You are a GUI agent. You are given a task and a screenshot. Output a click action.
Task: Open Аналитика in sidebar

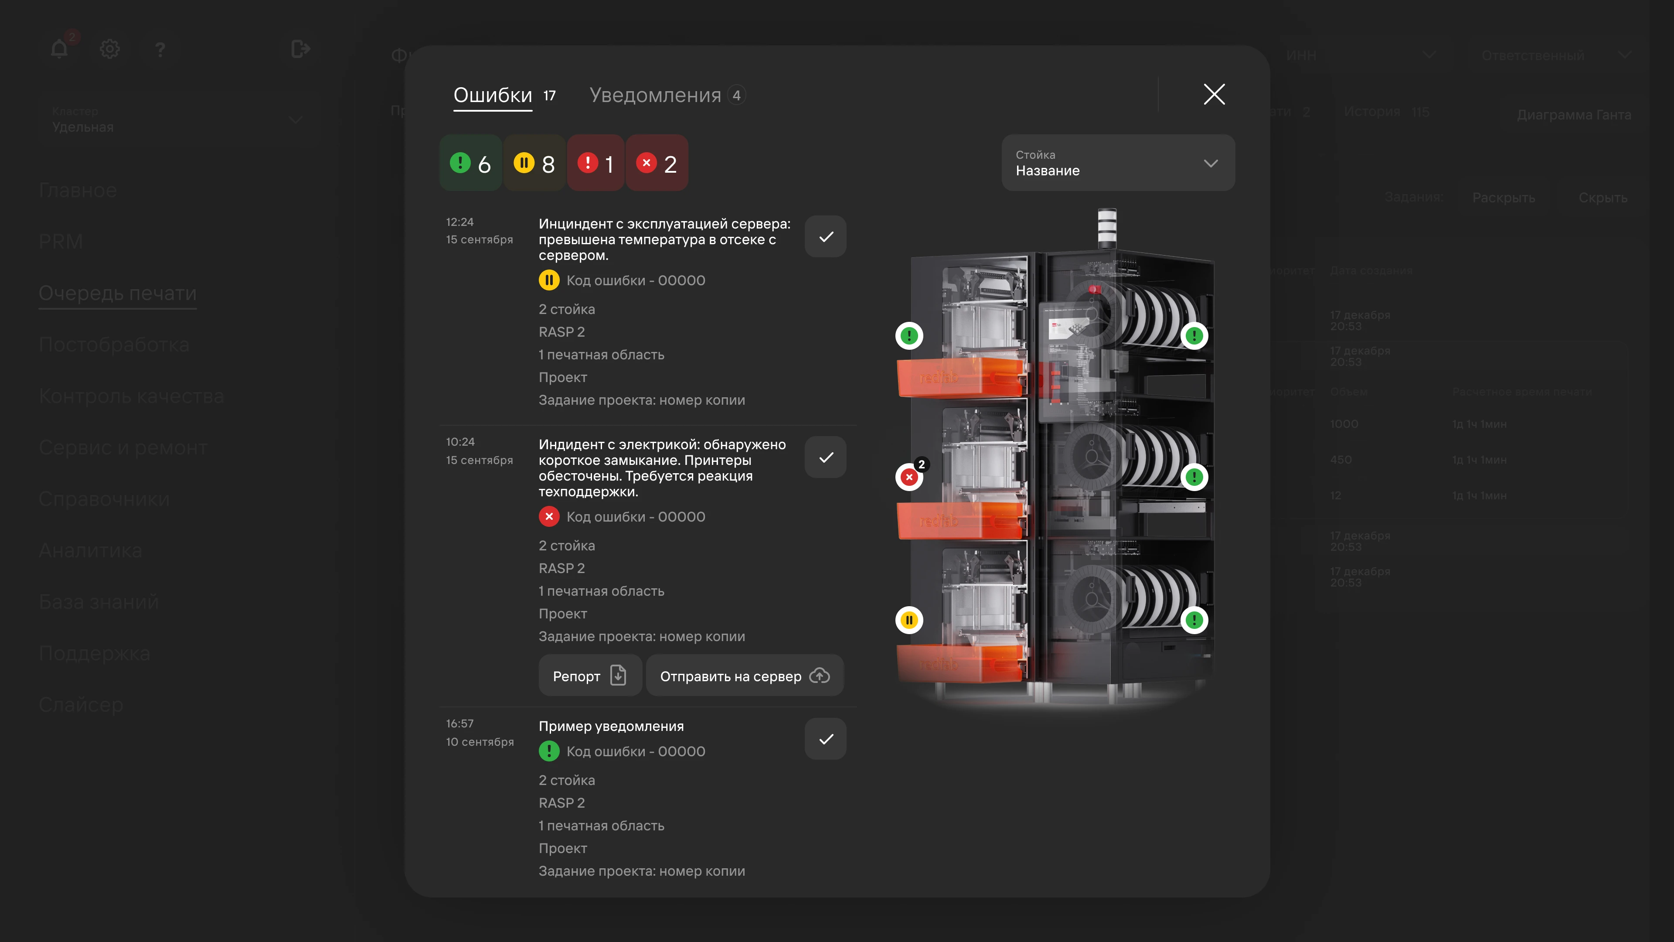[90, 550]
